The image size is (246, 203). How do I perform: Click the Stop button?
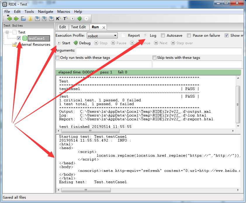coord(101,43)
